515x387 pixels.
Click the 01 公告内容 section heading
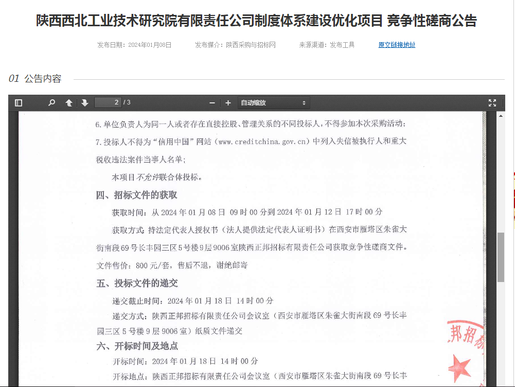click(35, 79)
